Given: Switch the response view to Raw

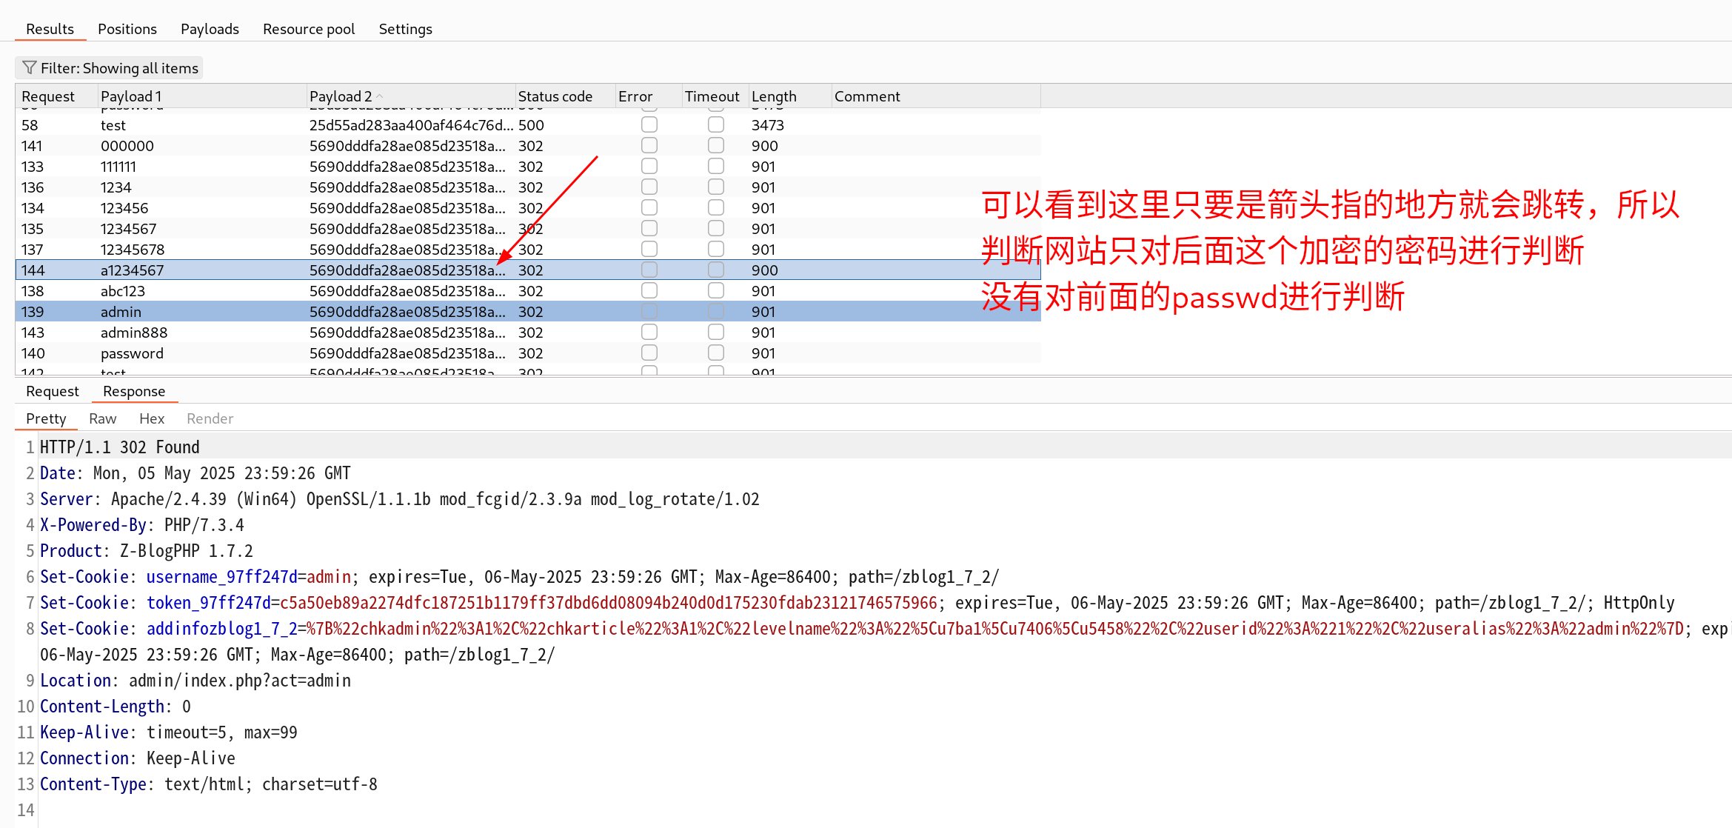Looking at the screenshot, I should coord(102,418).
